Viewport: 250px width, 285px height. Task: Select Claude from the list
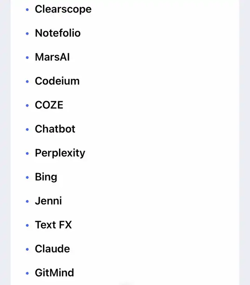tap(52, 249)
